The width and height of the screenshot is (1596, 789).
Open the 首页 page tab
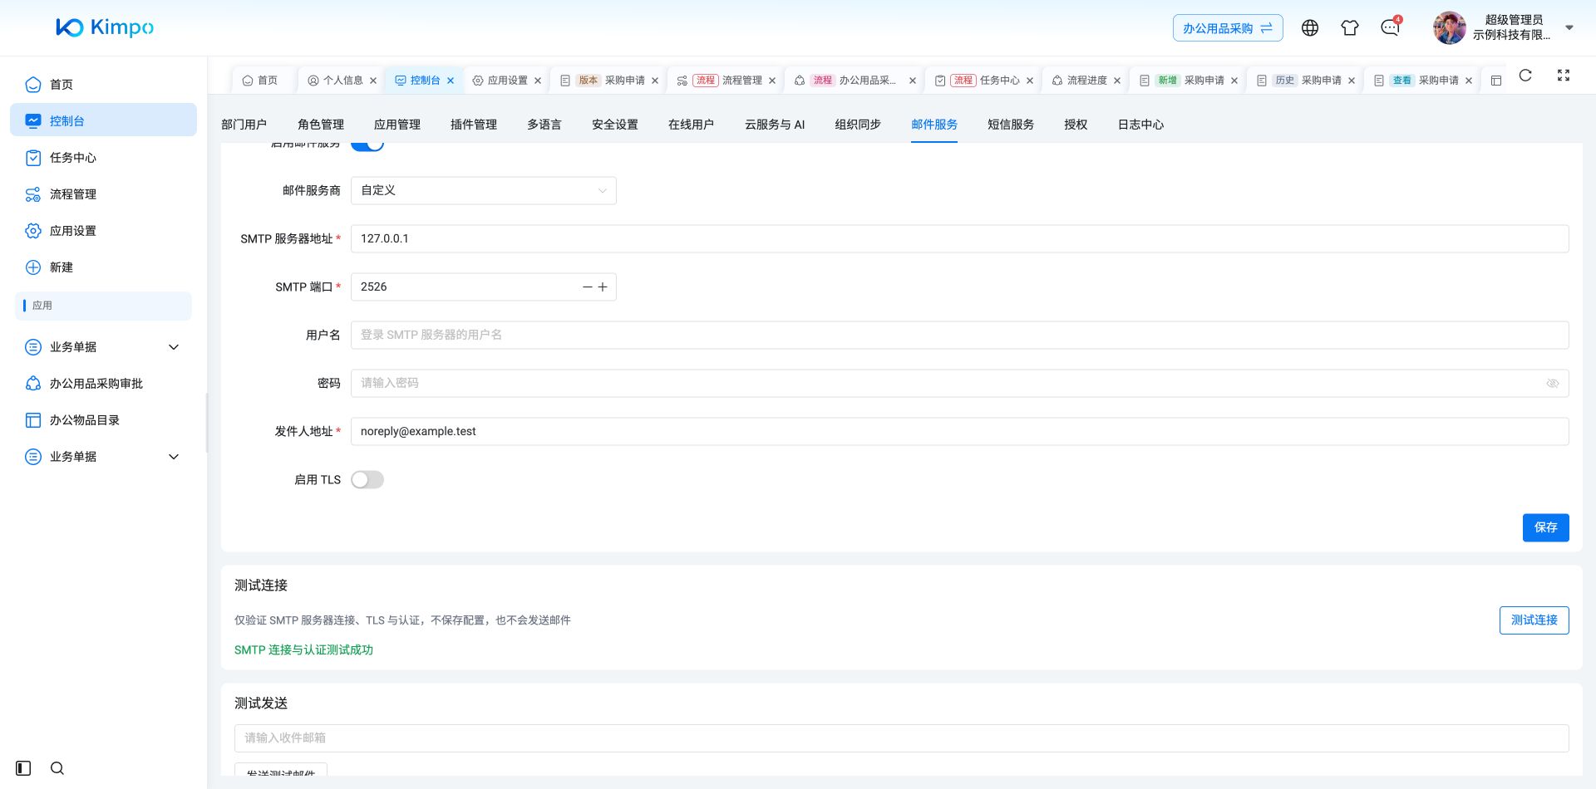[260, 81]
